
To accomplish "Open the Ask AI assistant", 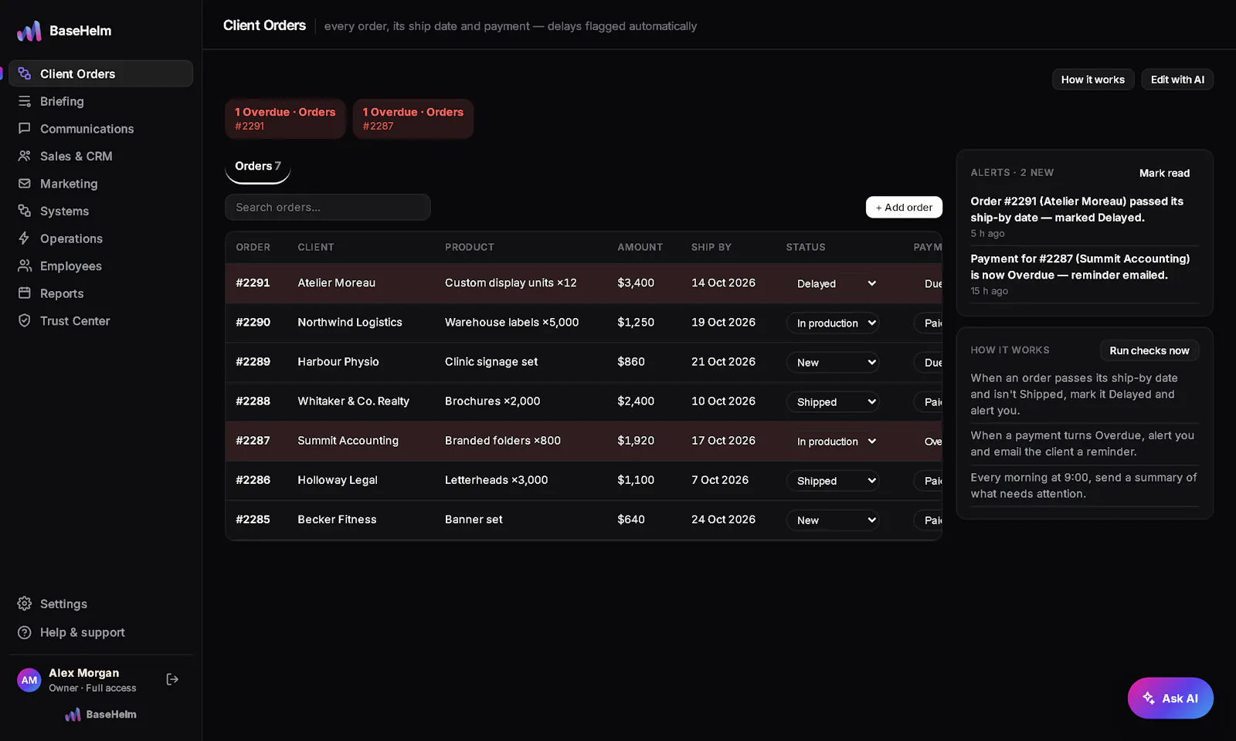I will click(1170, 698).
